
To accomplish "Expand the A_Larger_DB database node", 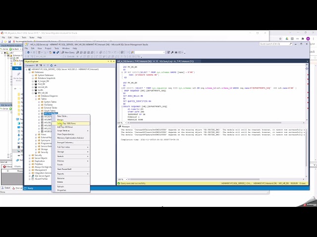I will click(x=33, y=81).
